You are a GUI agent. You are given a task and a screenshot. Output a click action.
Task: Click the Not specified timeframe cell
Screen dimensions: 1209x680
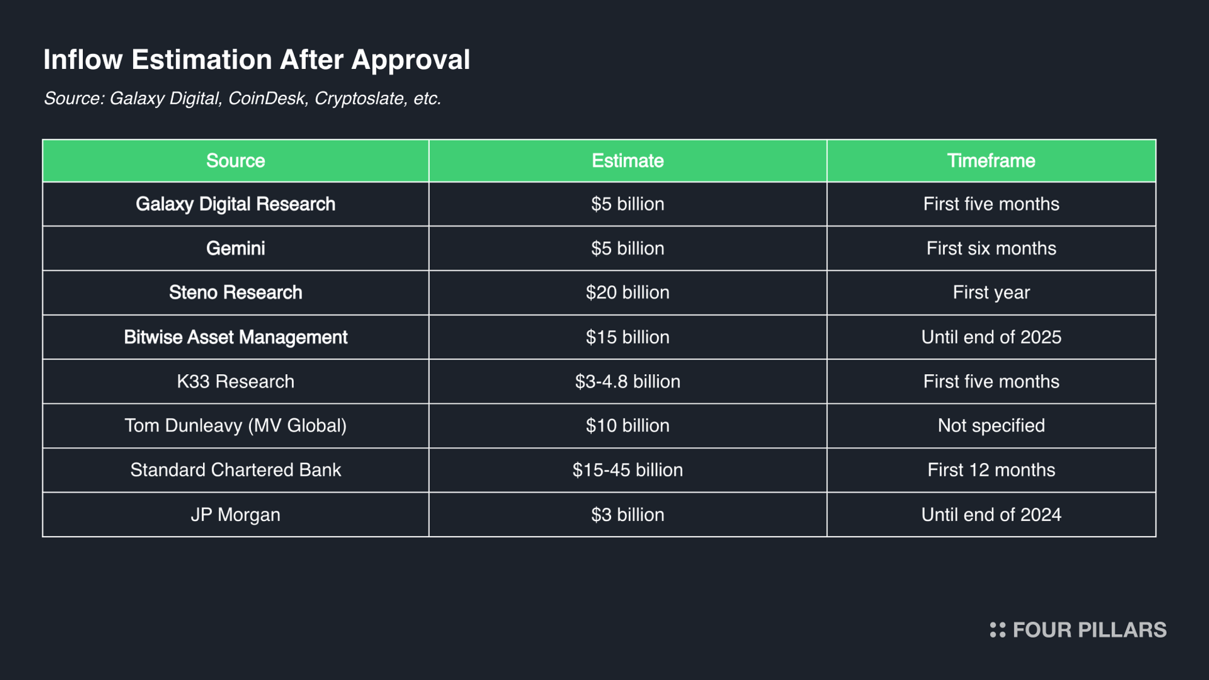(991, 426)
